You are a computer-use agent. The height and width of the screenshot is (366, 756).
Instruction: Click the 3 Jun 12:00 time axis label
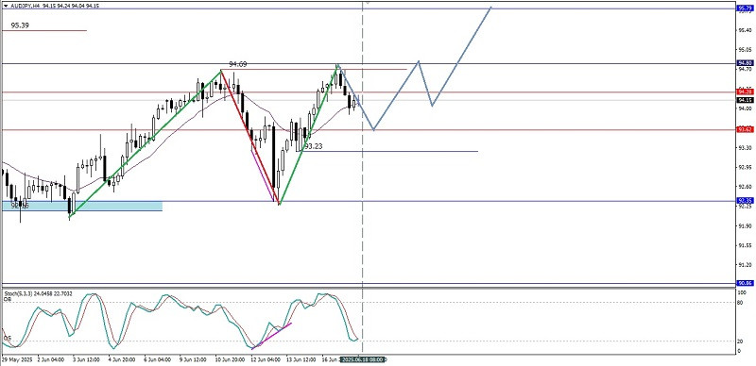pos(87,359)
